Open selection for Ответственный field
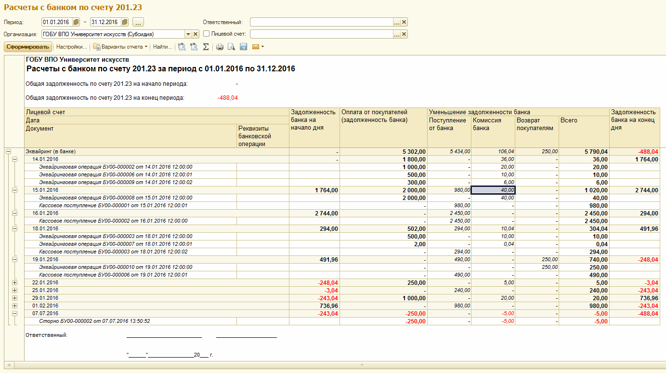The image size is (666, 373). 396,22
